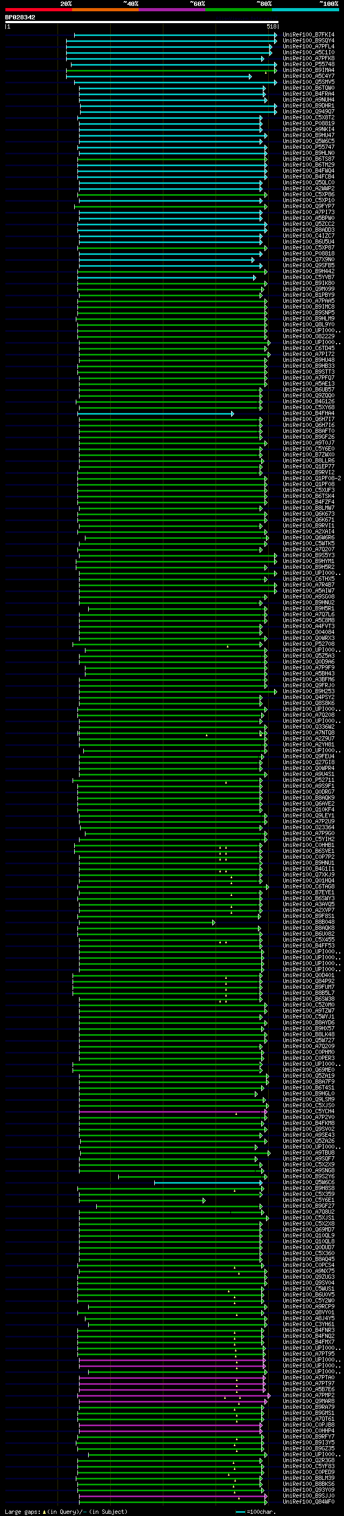Select the UniRef100_P55747 label
Image resolution: width=344 pixels, height=1516 pixels.
tap(309, 147)
